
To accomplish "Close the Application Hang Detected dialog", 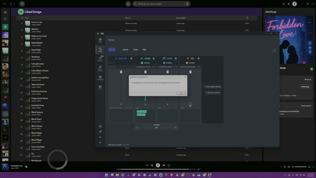I will tap(186, 77).
